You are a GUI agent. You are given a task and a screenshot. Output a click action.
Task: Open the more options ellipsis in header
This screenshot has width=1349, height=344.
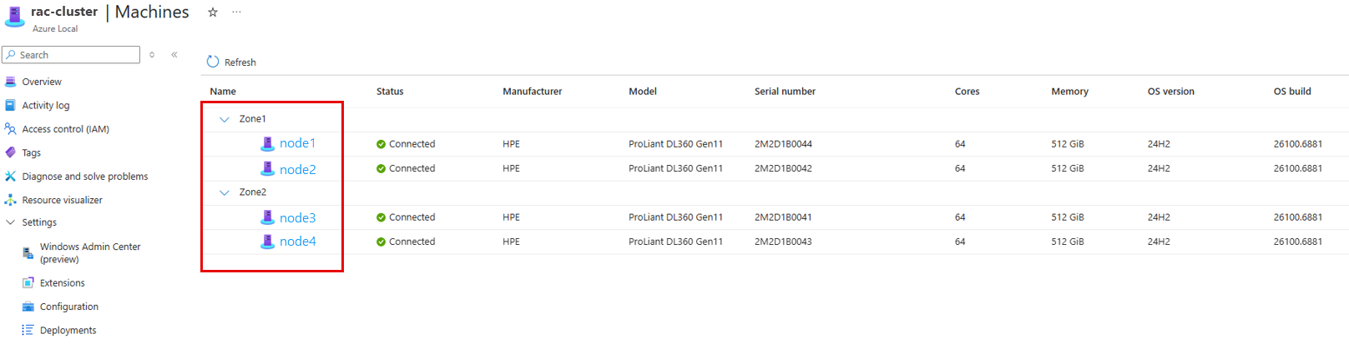(x=236, y=12)
